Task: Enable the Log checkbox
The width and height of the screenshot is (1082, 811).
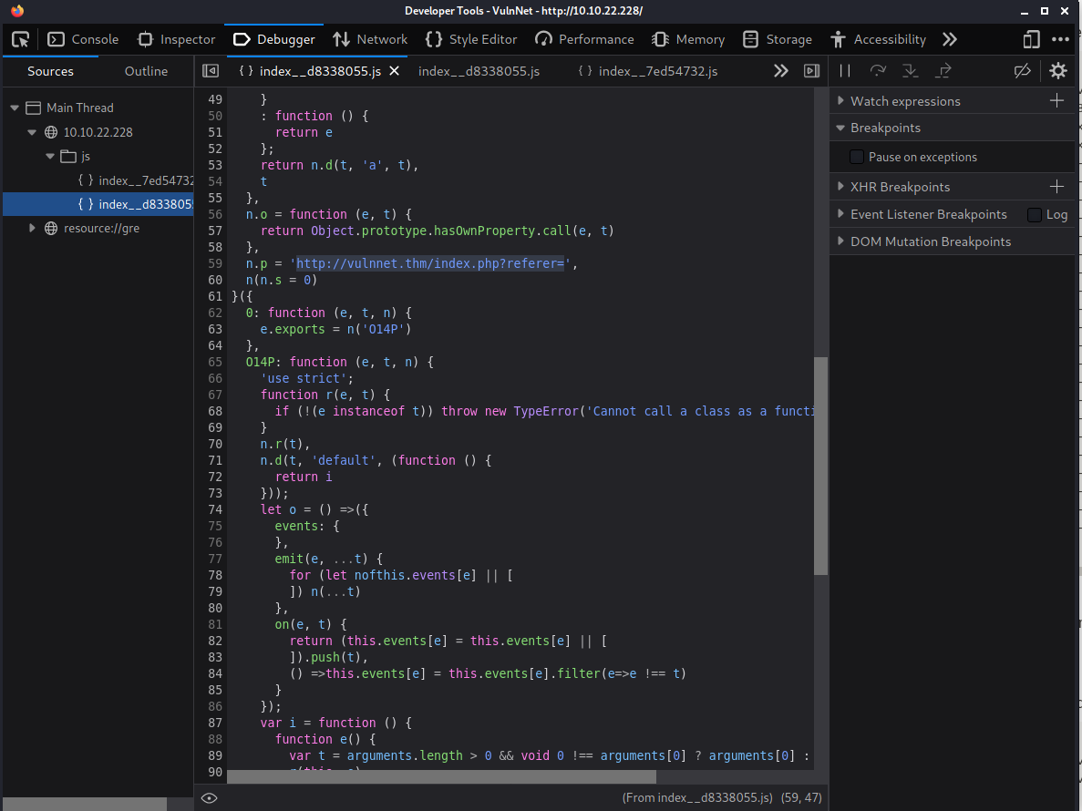Action: (1034, 214)
